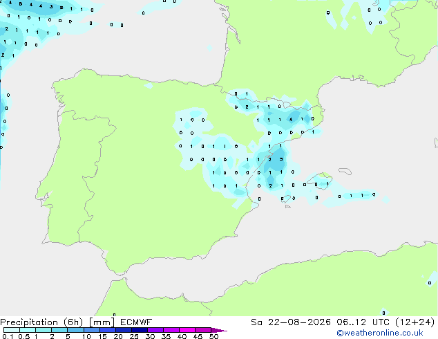
Task: Click the legend label '35'
Action: pos(166,336)
